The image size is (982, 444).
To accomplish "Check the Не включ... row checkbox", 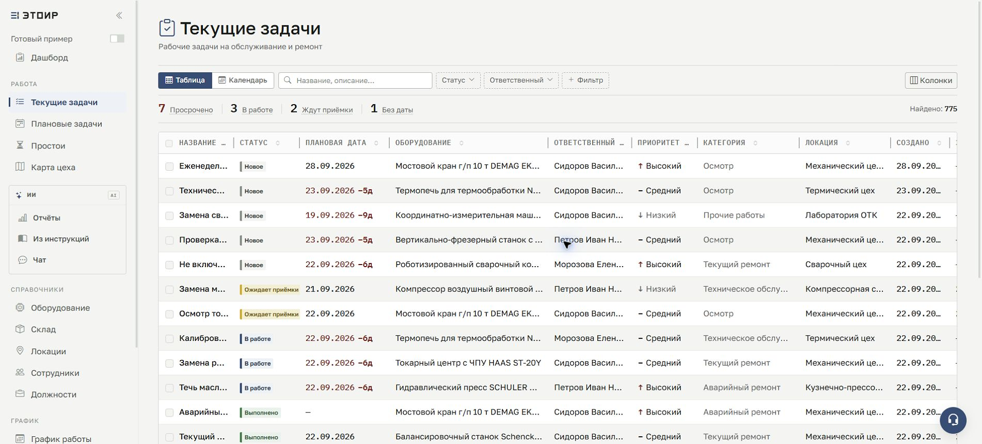I will (169, 265).
